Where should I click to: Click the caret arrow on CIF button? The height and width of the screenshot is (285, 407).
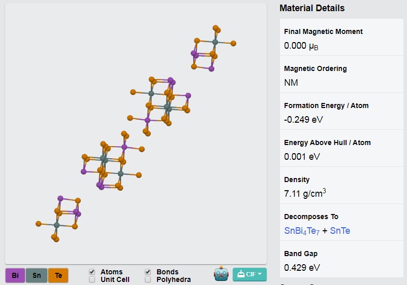coord(260,274)
